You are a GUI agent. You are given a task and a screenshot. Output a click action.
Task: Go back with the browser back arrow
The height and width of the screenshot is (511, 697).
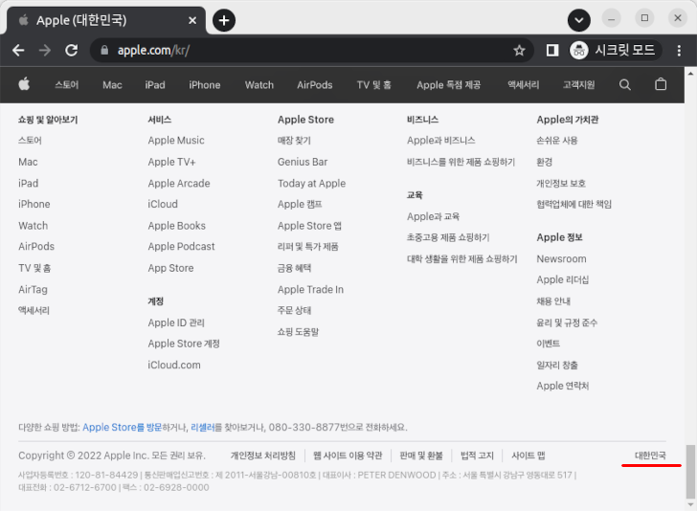(x=18, y=50)
